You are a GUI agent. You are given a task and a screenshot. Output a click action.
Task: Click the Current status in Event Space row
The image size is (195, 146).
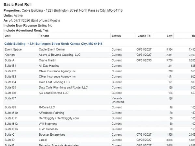point(117,50)
